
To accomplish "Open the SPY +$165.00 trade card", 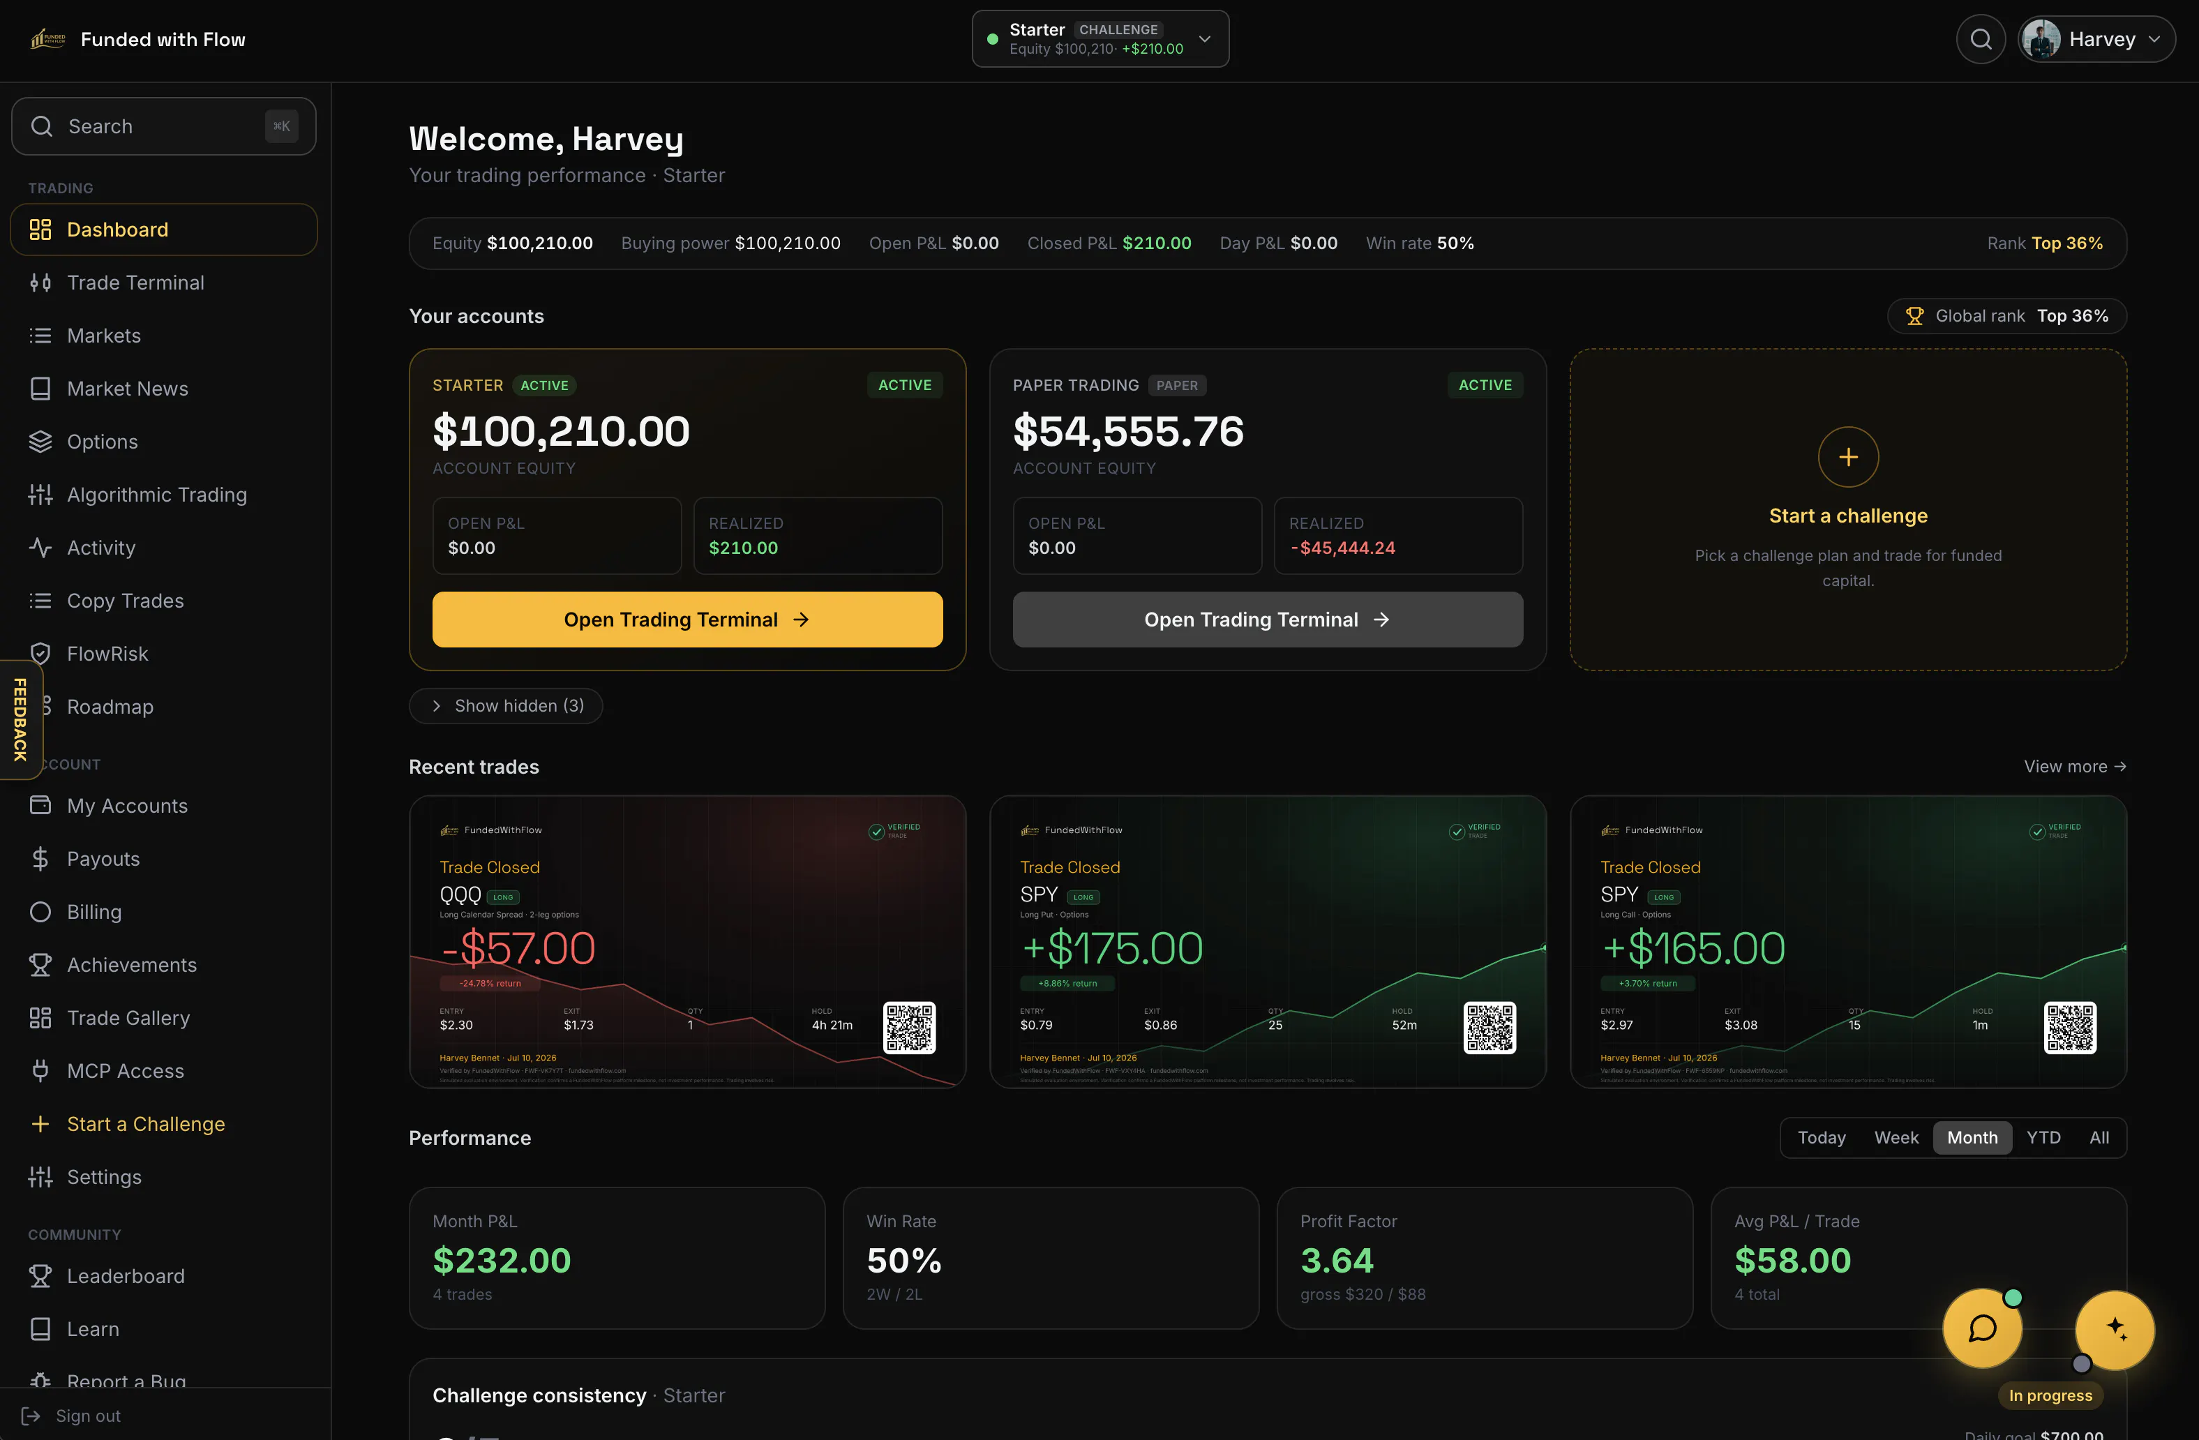I will pyautogui.click(x=1848, y=941).
